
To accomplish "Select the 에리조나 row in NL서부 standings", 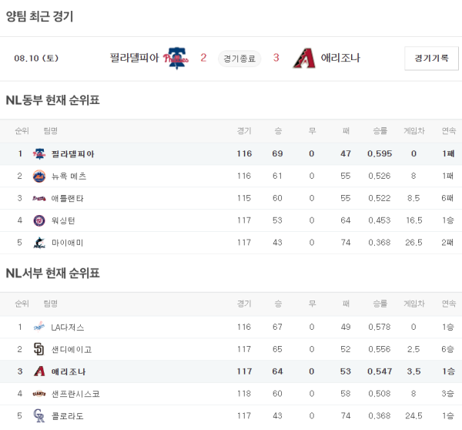I will coord(231,371).
